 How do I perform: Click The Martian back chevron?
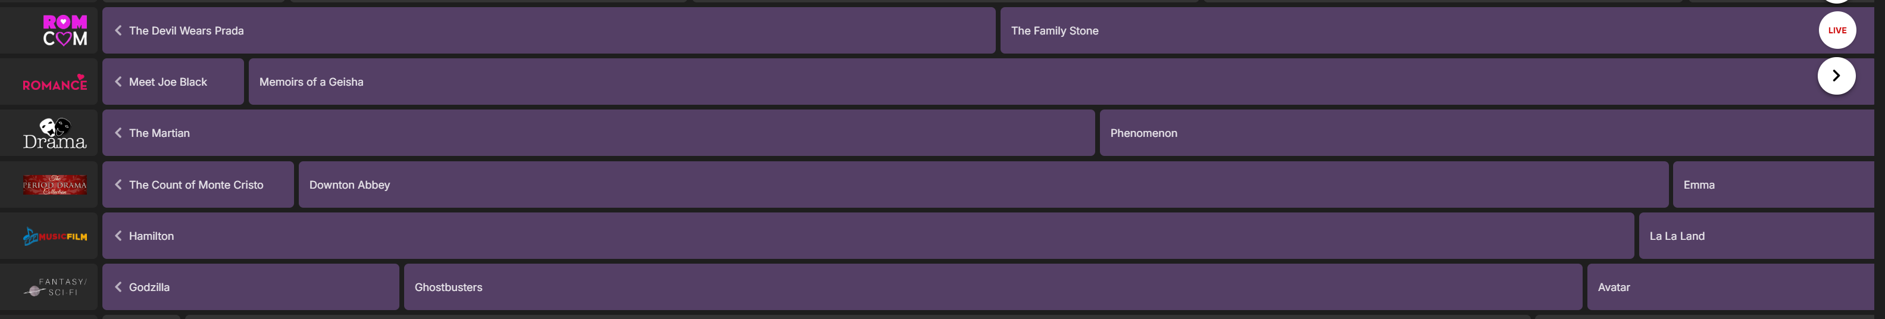(x=118, y=133)
